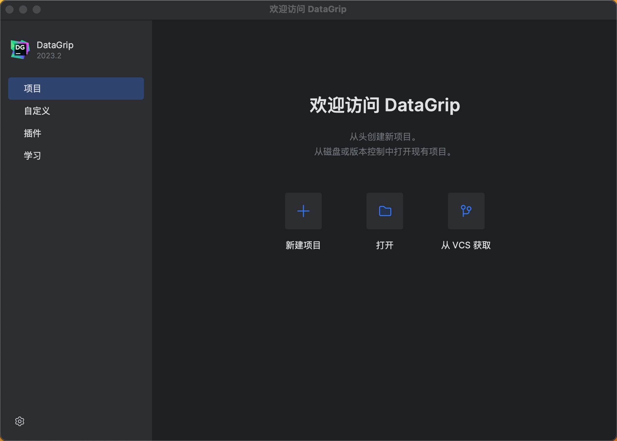Click the folder icon to open a project
Image resolution: width=617 pixels, height=441 pixels.
(385, 211)
